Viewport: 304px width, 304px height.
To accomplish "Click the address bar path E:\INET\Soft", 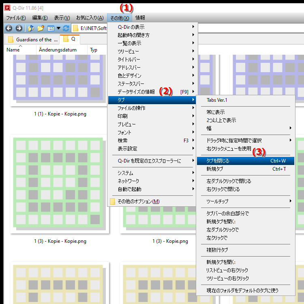I will 94,28.
